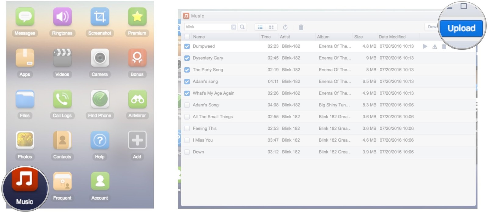Sort by the Time column header

pos(266,37)
